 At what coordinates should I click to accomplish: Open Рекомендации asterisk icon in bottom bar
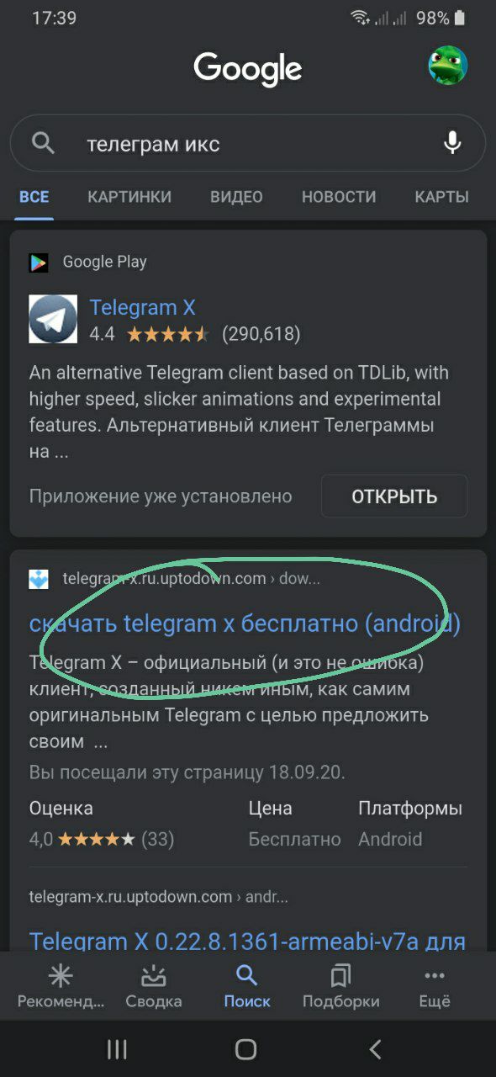coord(61,976)
